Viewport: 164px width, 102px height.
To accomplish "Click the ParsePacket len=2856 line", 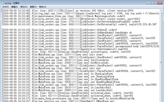I will point(79,85).
